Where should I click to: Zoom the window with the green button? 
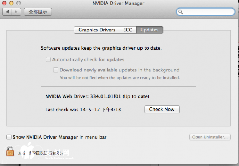tap(19, 3)
